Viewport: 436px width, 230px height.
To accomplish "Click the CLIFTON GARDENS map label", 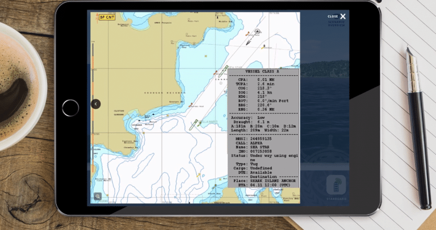I will [x=119, y=112].
